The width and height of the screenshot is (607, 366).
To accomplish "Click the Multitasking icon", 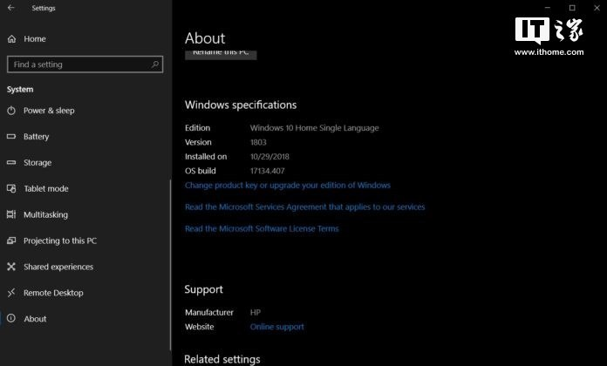I will [11, 214].
